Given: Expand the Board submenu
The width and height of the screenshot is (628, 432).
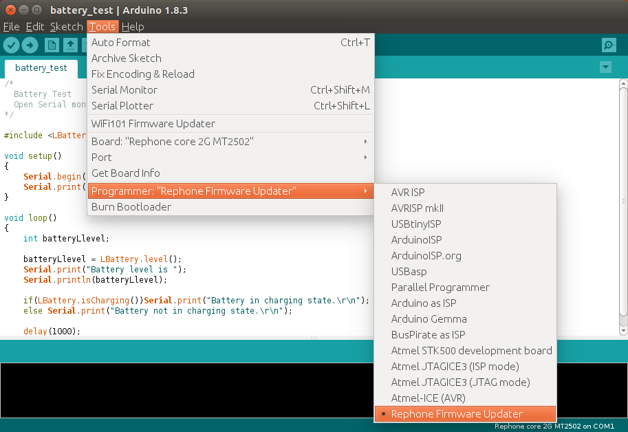Looking at the screenshot, I should tap(230, 142).
